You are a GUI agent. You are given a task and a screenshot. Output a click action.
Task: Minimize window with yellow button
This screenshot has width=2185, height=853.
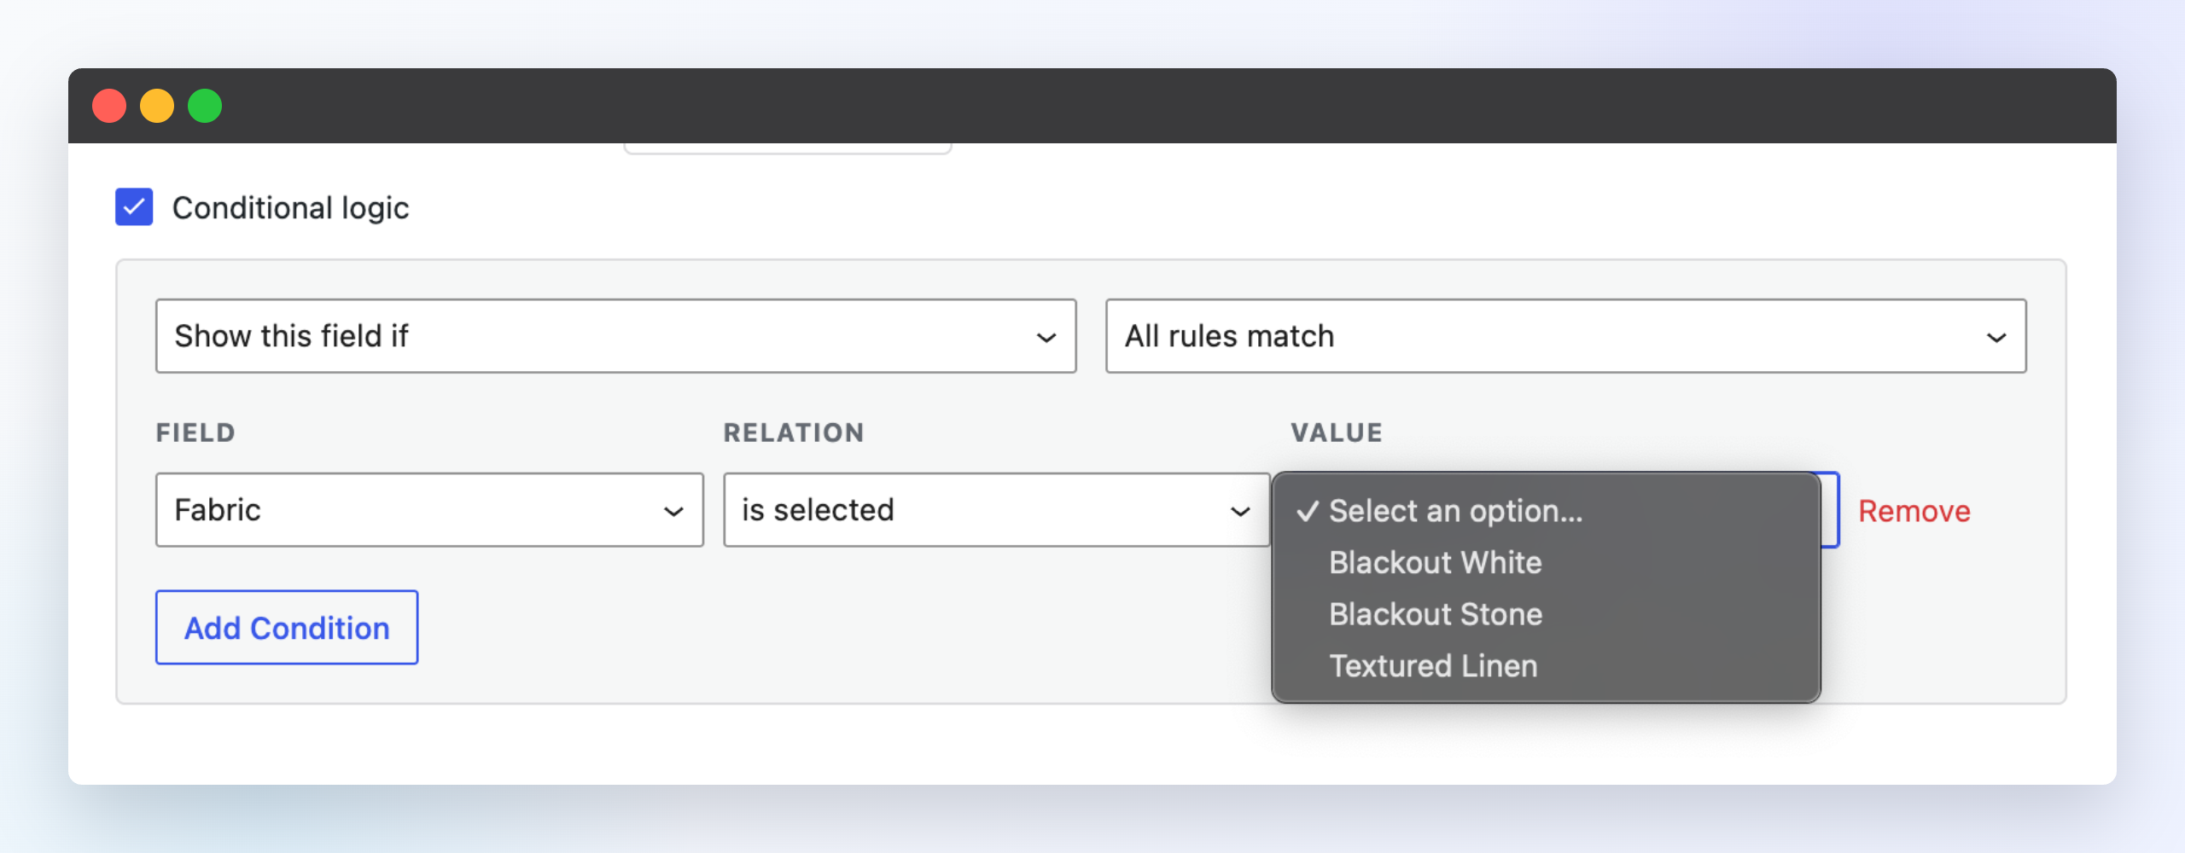[157, 106]
